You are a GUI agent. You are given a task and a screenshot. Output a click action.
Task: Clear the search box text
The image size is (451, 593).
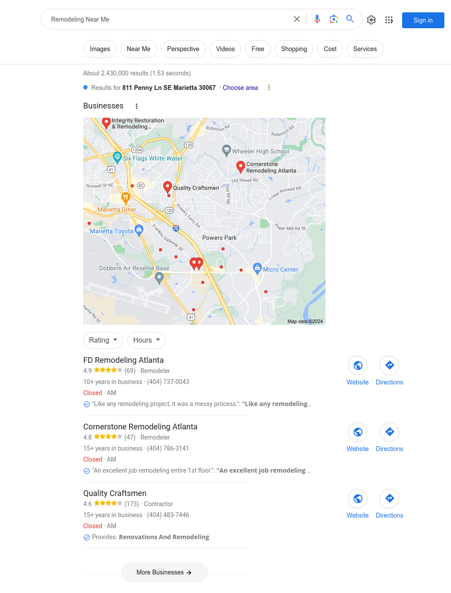297,19
